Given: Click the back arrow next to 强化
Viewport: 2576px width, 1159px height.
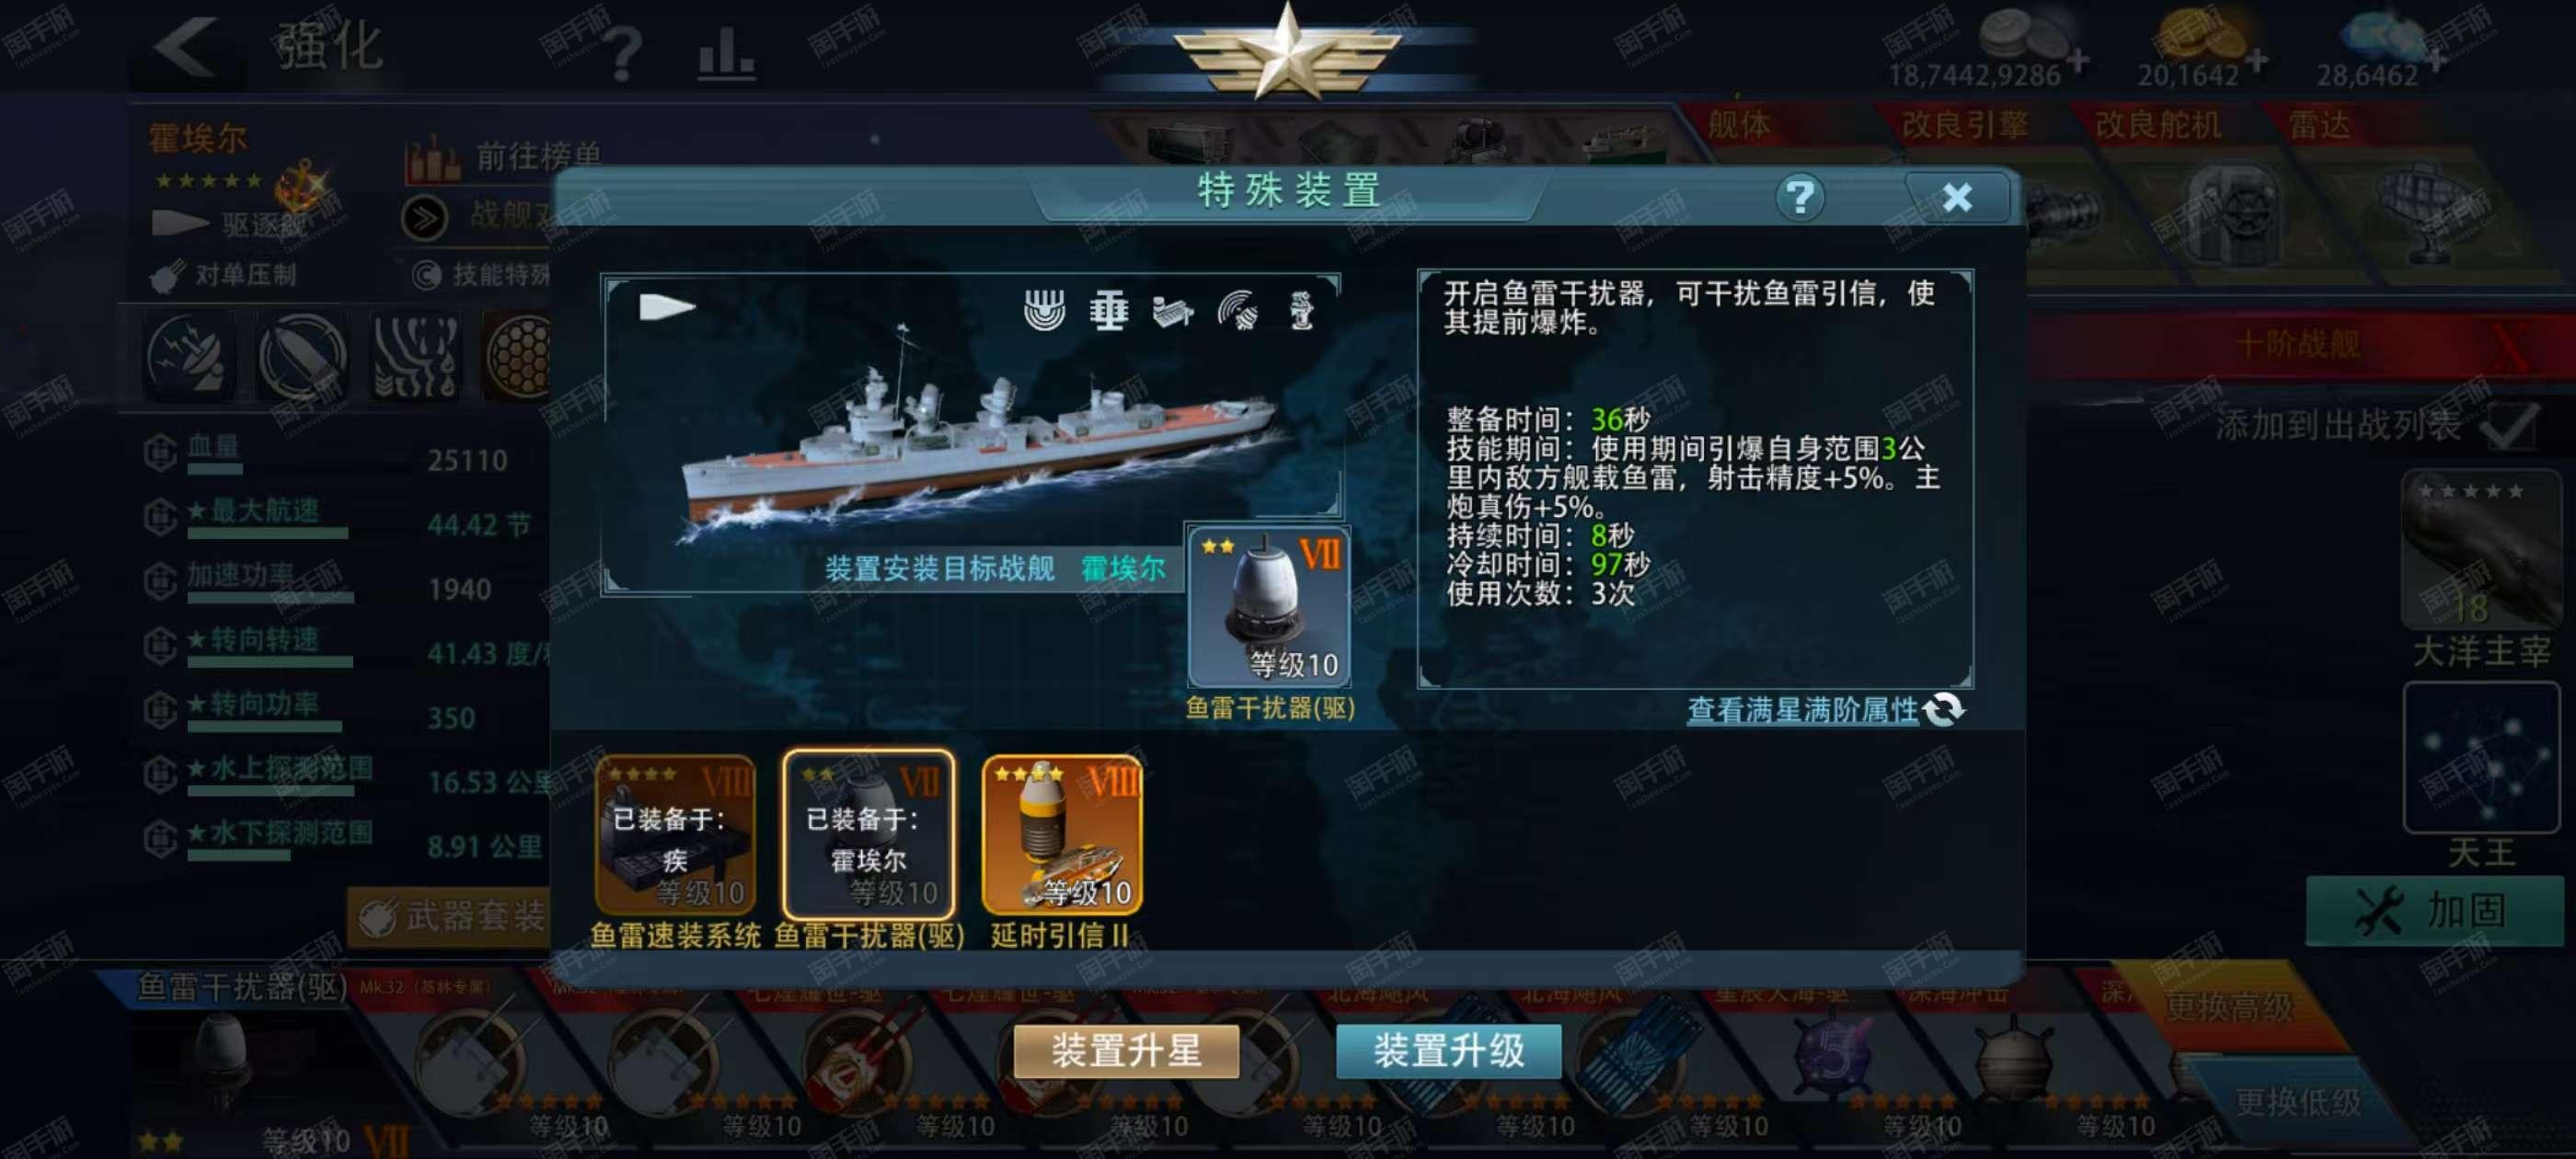Looking at the screenshot, I should (188, 46).
